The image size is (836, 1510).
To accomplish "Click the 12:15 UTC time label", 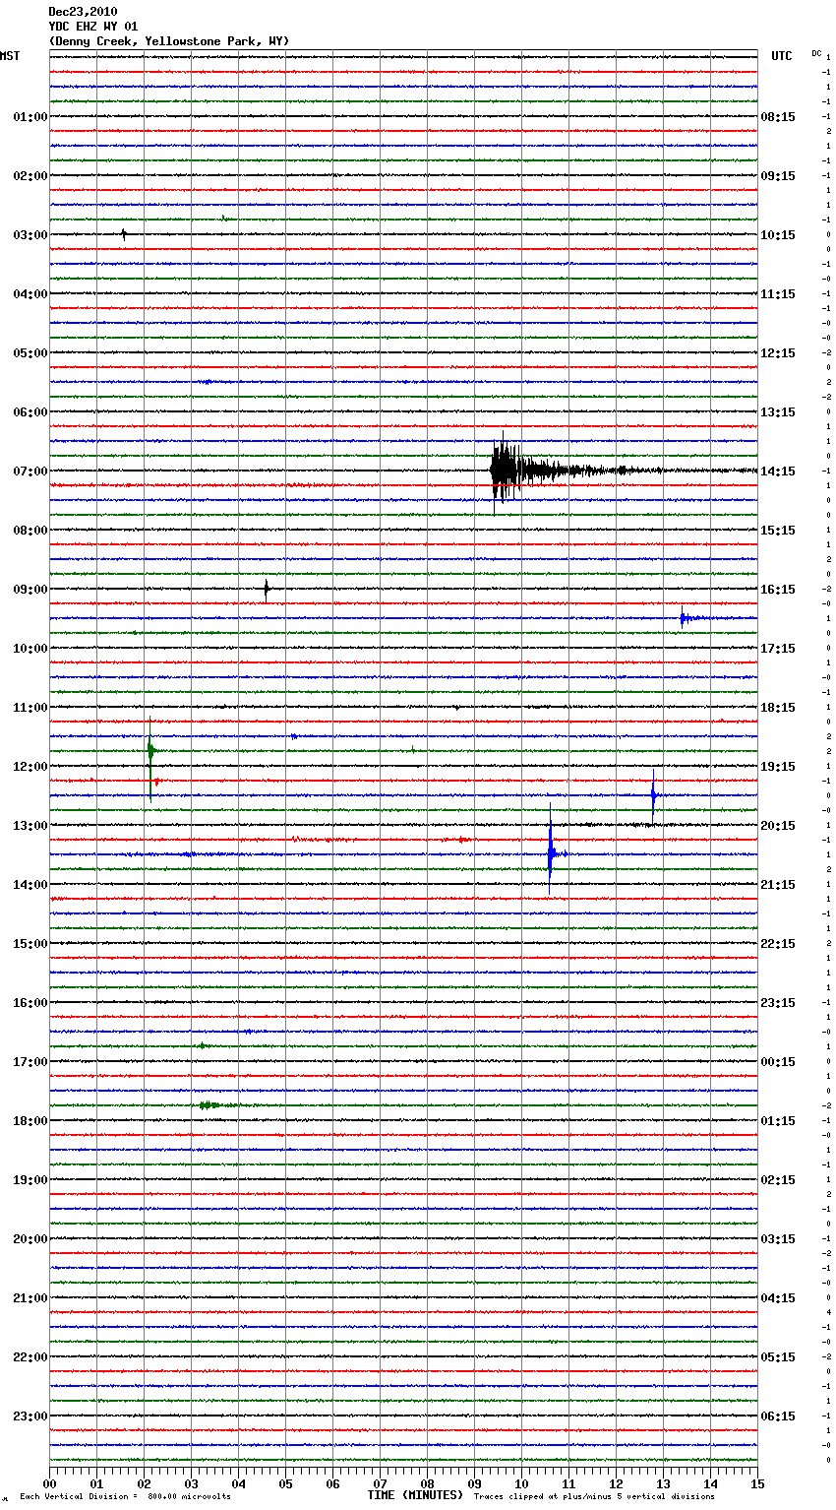I will point(778,353).
